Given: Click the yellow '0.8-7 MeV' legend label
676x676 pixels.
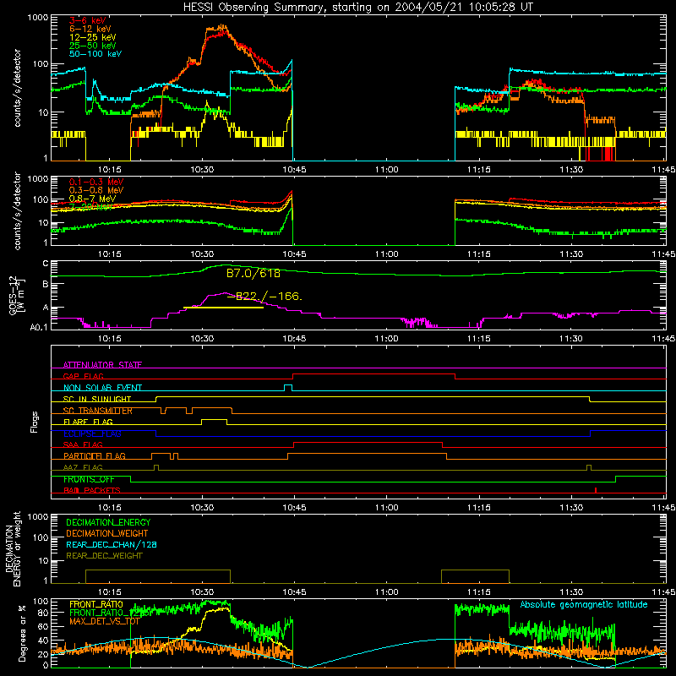Looking at the screenshot, I should [x=93, y=199].
